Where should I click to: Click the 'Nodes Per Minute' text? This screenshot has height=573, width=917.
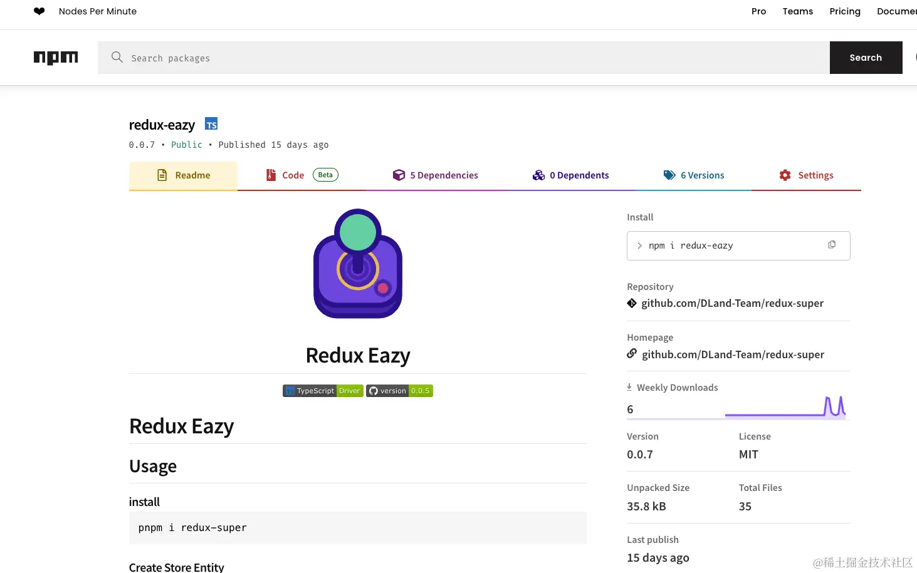coord(98,11)
